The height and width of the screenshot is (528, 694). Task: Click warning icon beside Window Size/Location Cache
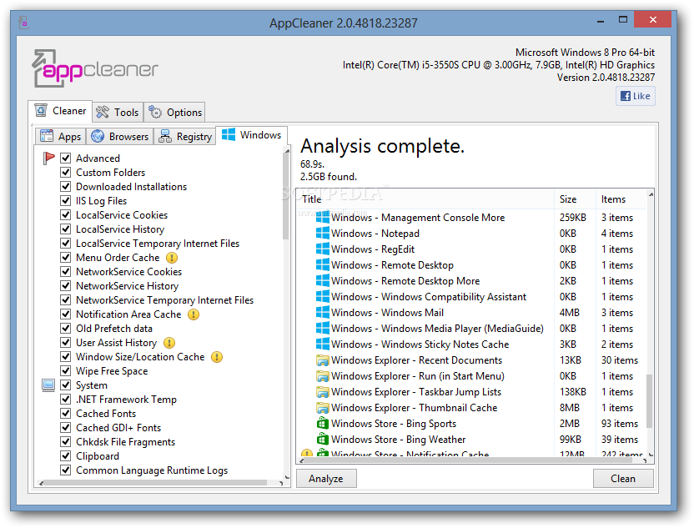point(216,357)
